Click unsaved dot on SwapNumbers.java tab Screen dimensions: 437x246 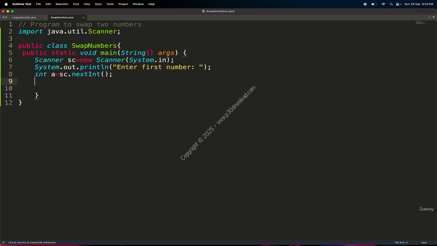[x=83, y=17]
